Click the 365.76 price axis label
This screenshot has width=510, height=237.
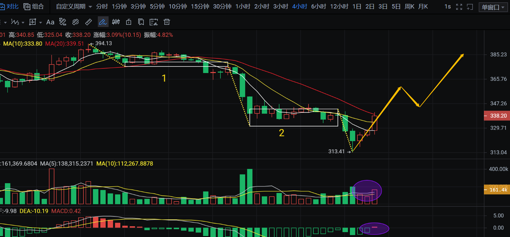coord(499,79)
